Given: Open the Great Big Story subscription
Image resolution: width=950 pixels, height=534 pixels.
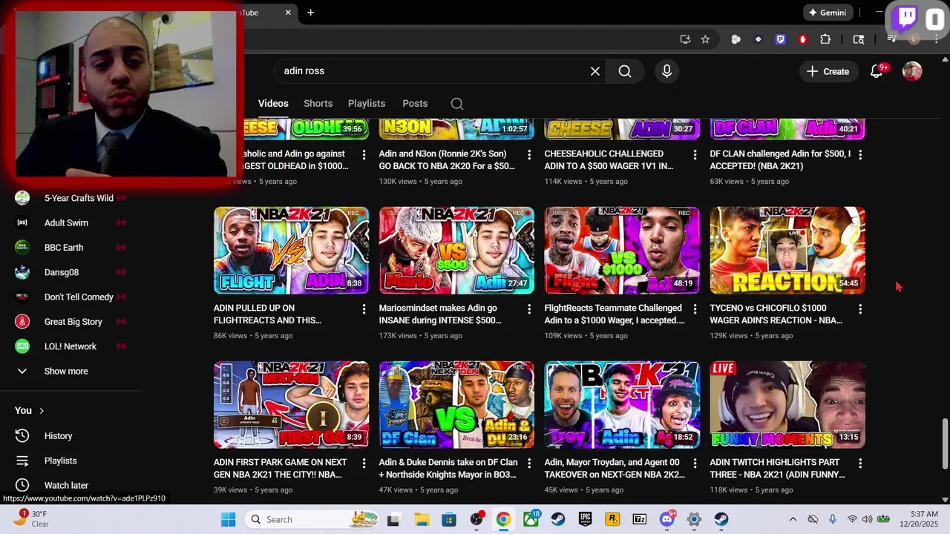Looking at the screenshot, I should pyautogui.click(x=71, y=322).
